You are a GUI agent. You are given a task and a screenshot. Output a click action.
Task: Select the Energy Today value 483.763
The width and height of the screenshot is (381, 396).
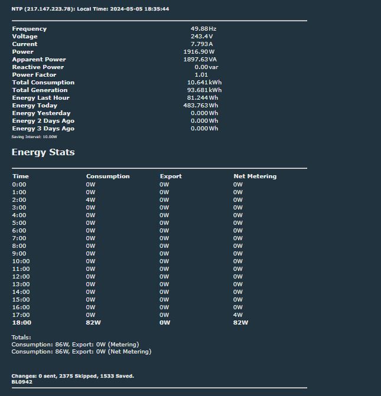(x=196, y=105)
